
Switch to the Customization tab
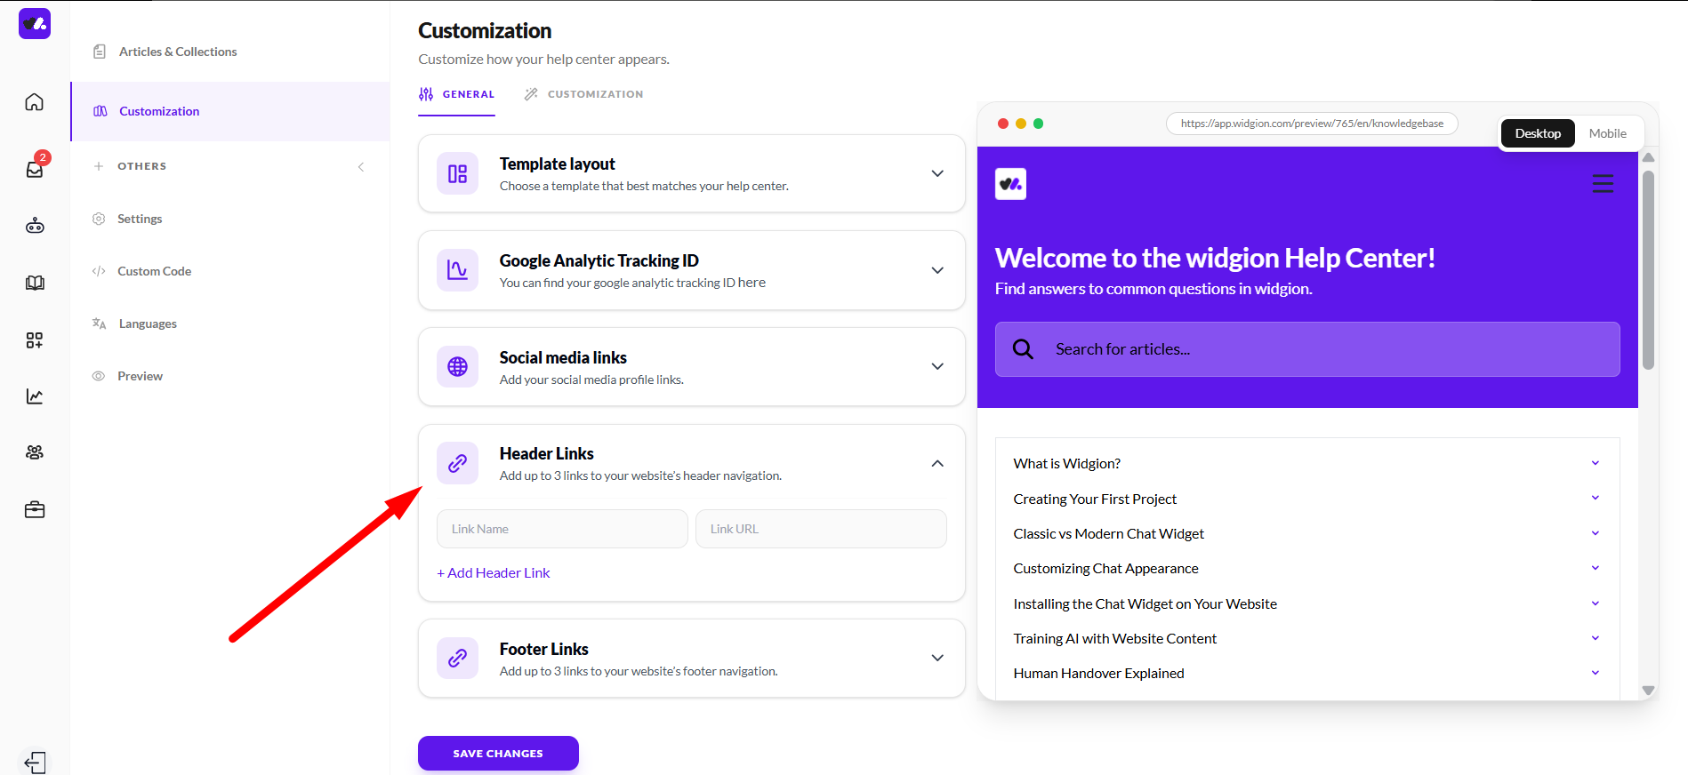583,94
